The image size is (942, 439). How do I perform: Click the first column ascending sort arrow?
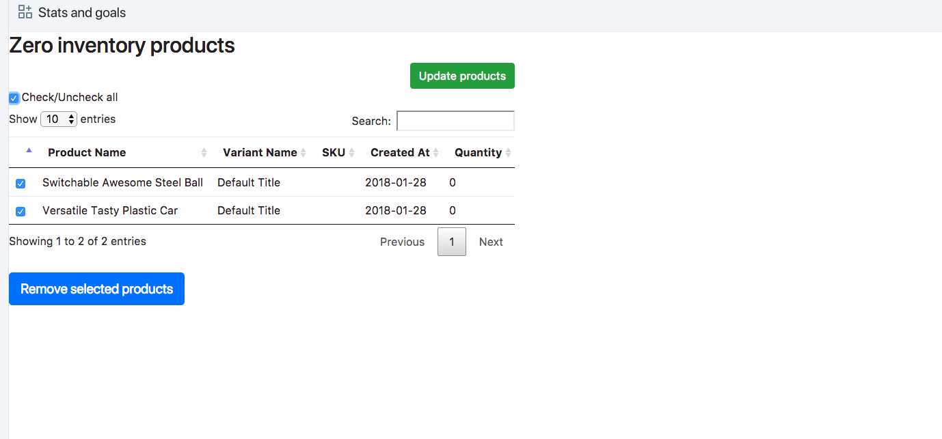coord(29,150)
